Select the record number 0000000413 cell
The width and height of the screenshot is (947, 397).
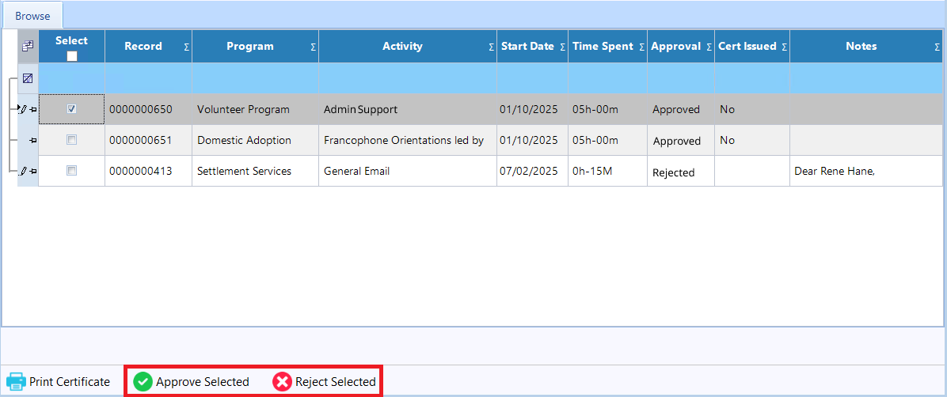click(x=149, y=172)
